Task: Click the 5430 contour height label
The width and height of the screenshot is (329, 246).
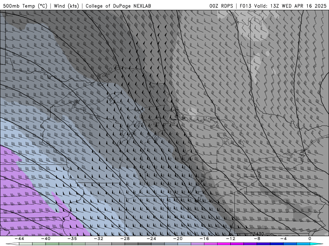Action: pyautogui.click(x=259, y=234)
